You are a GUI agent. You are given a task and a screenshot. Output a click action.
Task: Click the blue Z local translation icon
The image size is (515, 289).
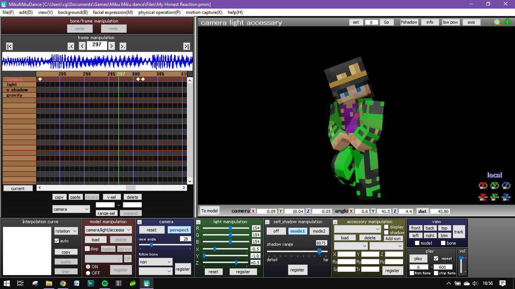506,197
